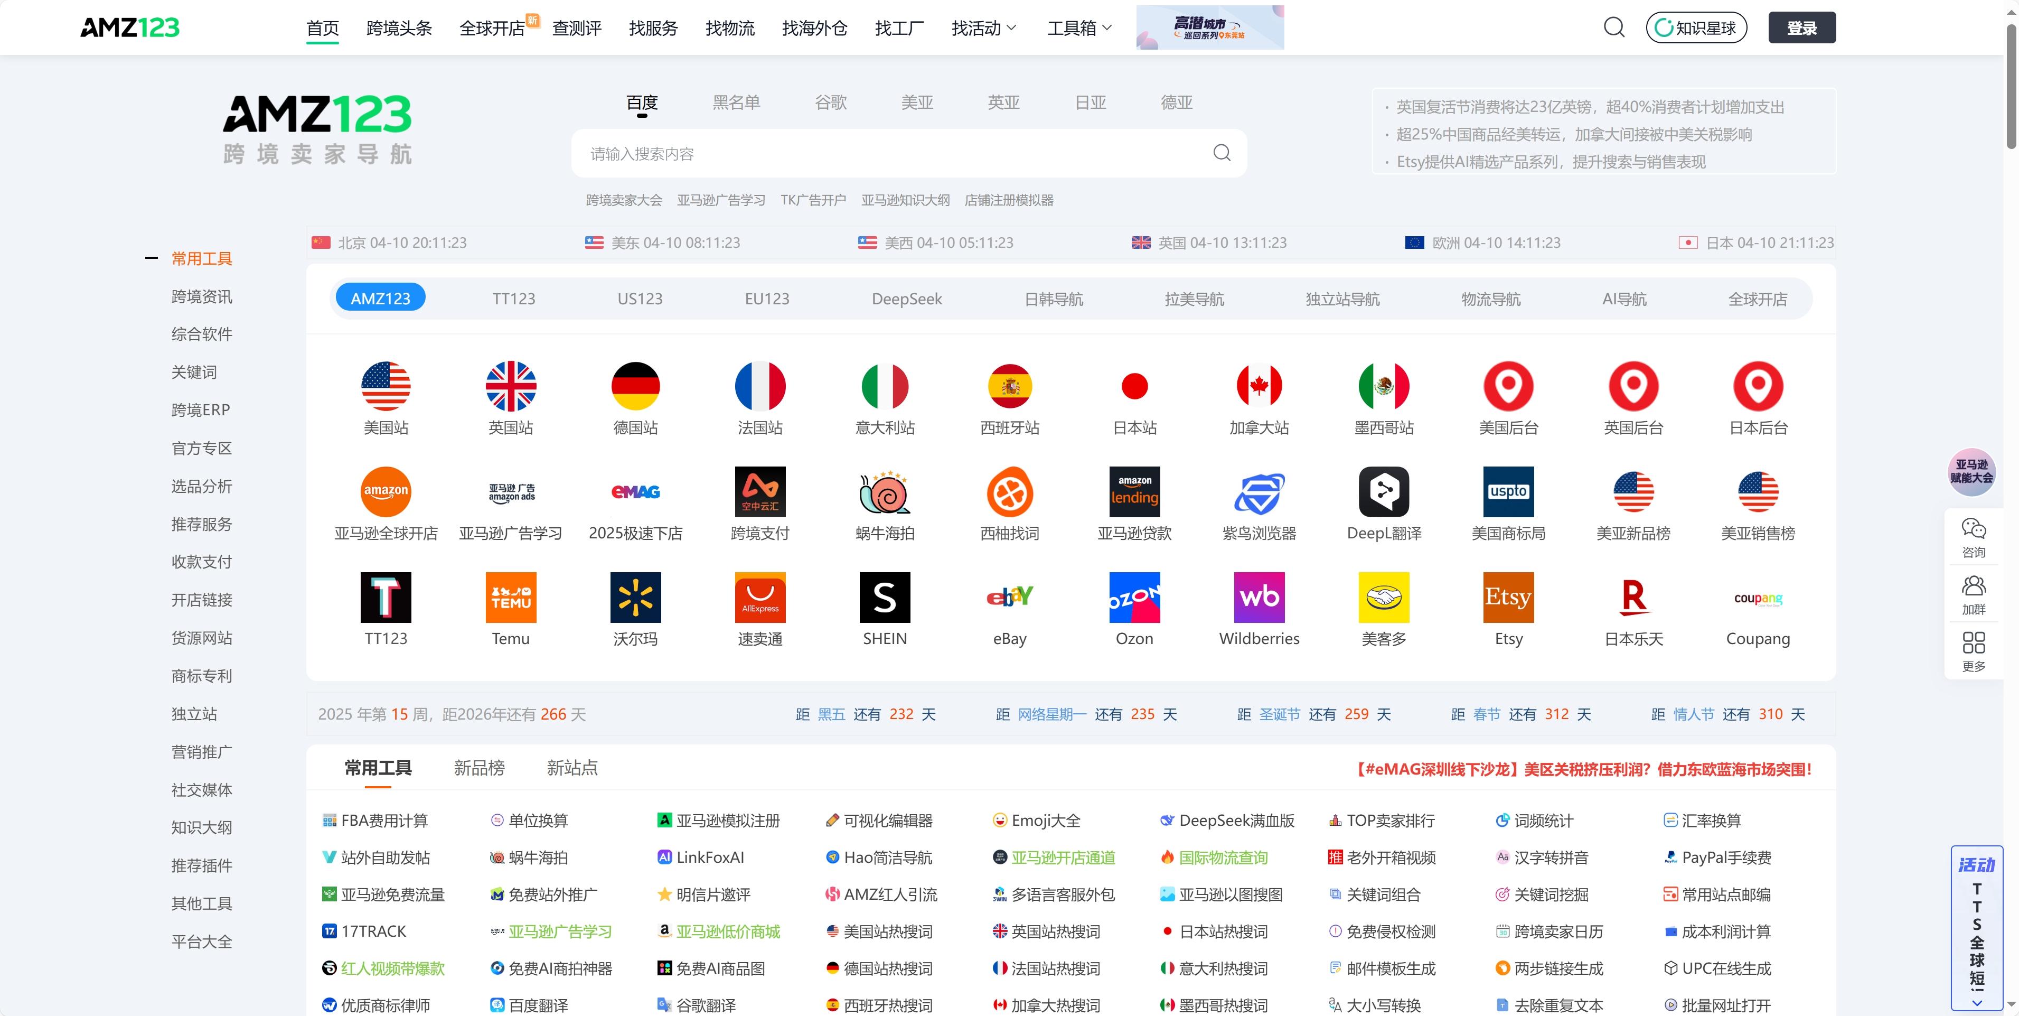Open the FBA费用计算 tool link

point(375,821)
